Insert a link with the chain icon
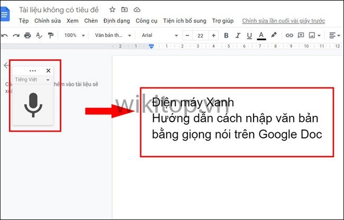Viewport: 344px width, 220px height. point(289,35)
